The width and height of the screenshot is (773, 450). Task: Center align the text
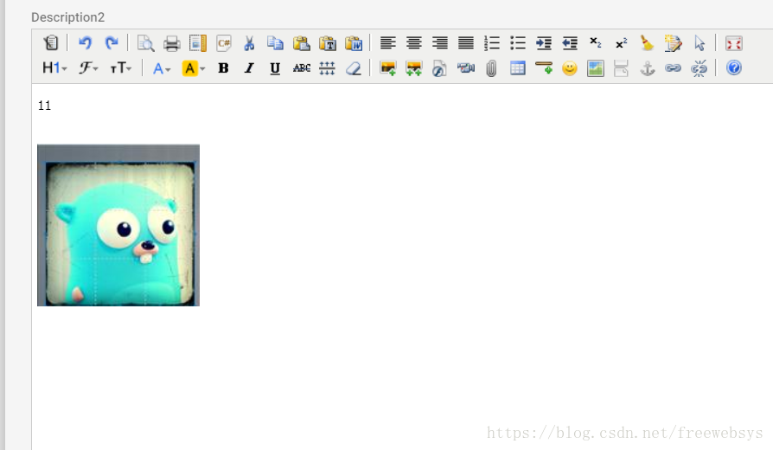tap(414, 43)
